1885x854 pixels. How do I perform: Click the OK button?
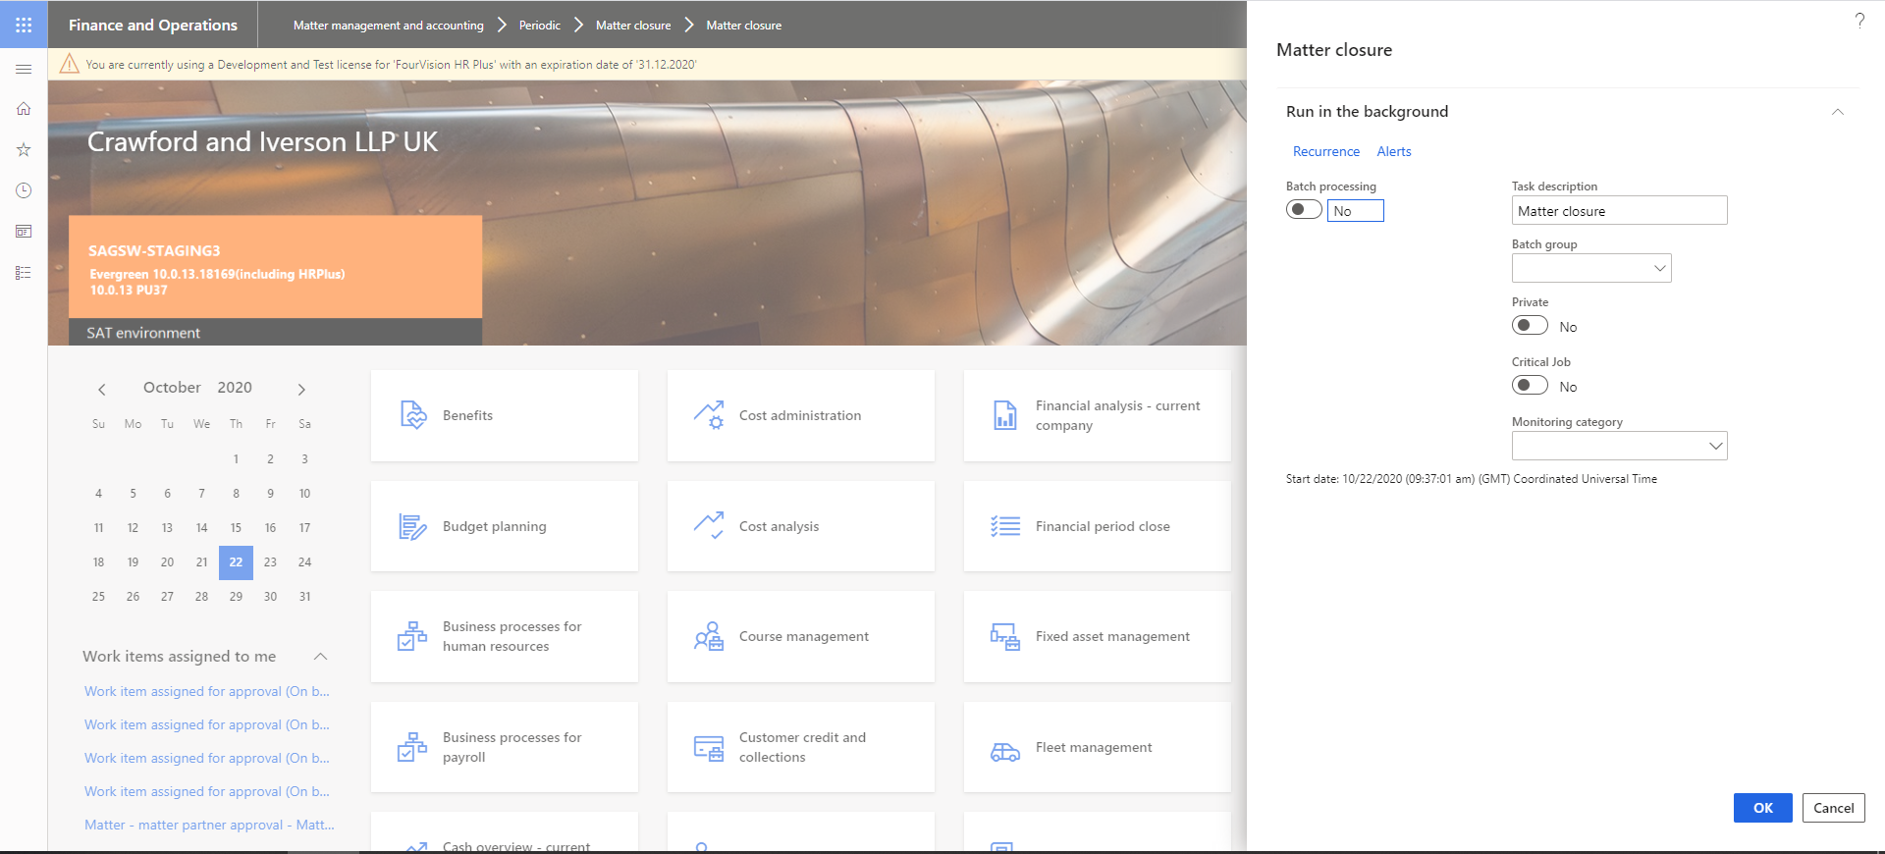click(x=1763, y=808)
